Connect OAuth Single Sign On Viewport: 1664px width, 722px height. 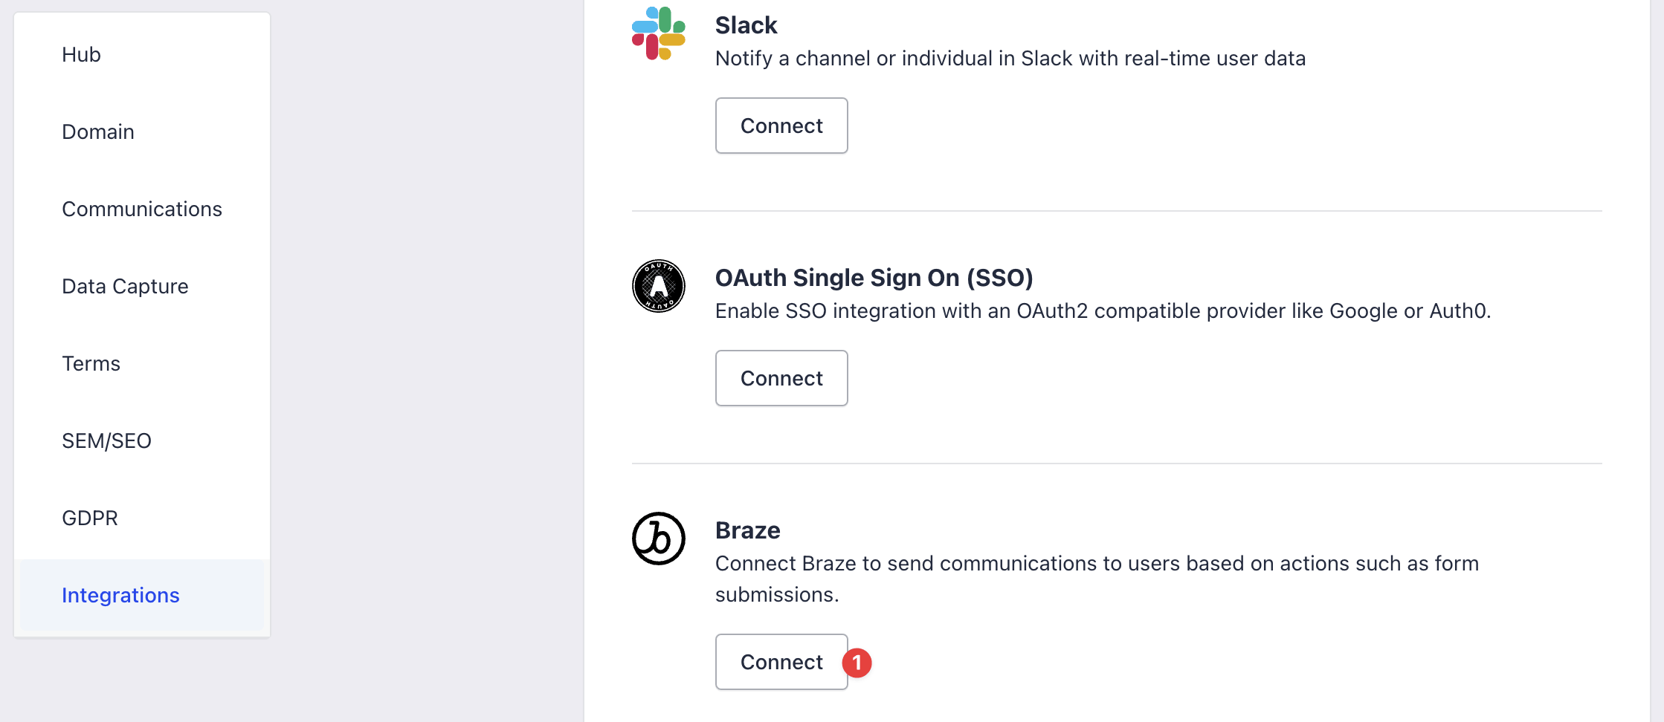(x=781, y=378)
